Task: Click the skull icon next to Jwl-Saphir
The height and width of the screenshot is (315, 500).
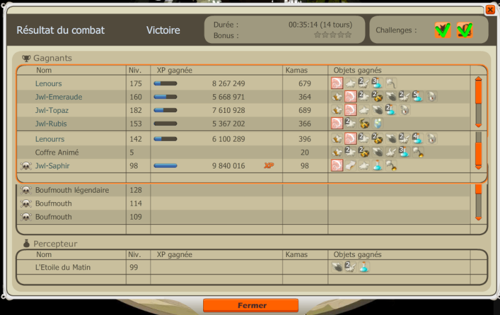Action: point(26,166)
